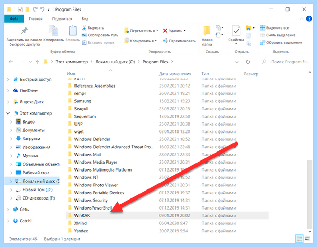Switch to details view icon in status bar

[x=300, y=239]
